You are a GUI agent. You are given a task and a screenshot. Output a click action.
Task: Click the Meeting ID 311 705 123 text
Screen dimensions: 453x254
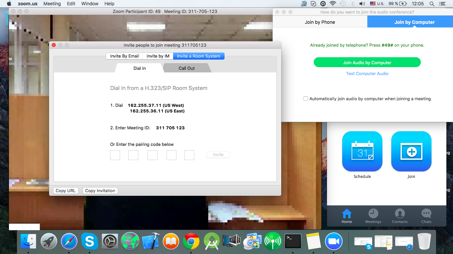point(170,128)
